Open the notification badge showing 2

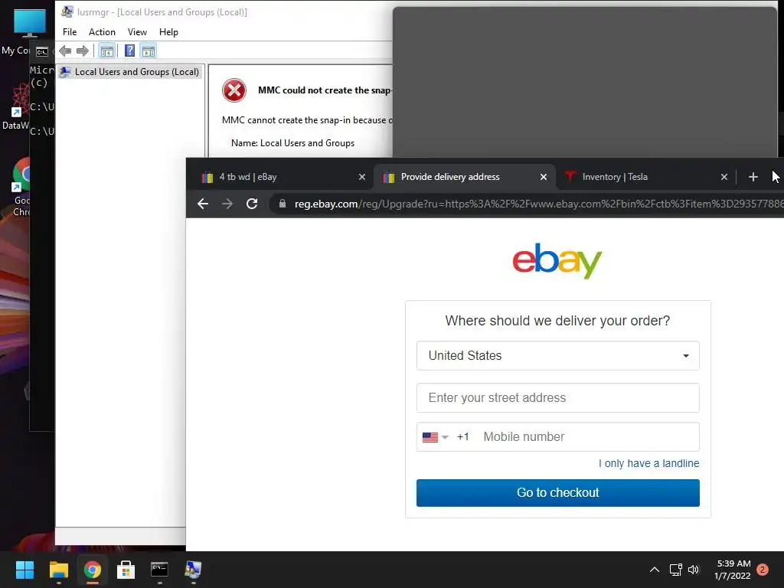point(763,570)
